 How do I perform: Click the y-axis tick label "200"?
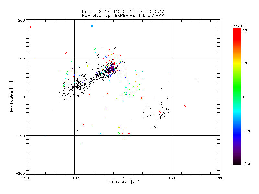click(21, 20)
